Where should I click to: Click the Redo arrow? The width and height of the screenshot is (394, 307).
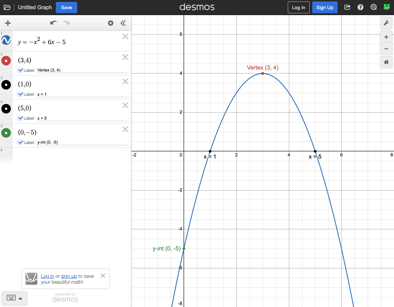[66, 23]
